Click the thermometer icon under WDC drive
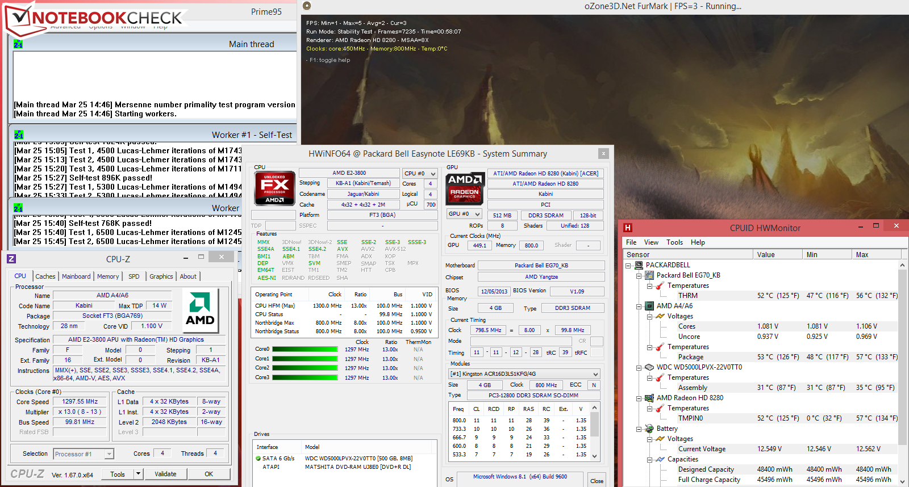 coord(660,377)
